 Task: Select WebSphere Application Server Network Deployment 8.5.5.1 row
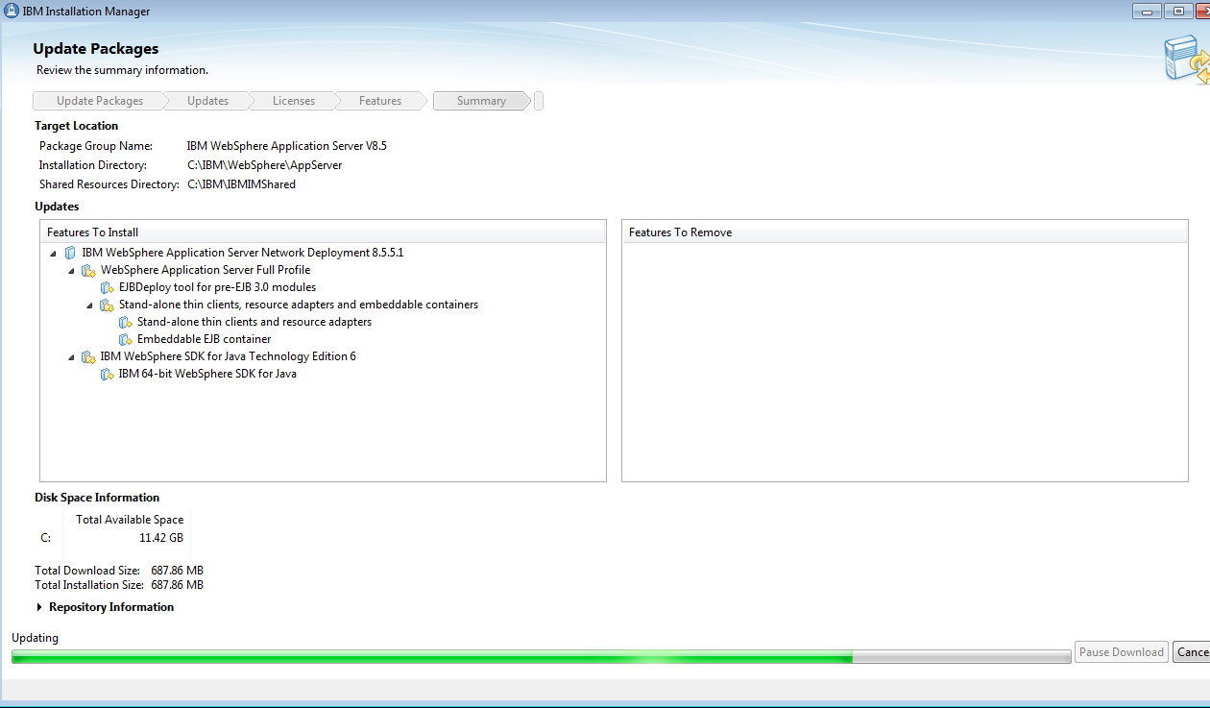243,253
